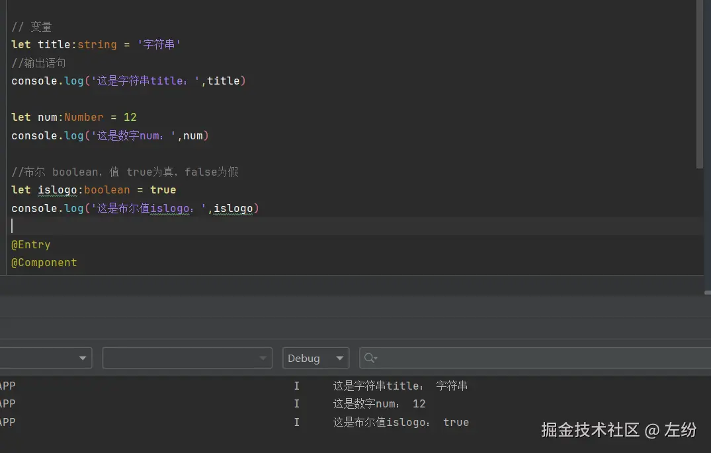Open the leftmost device dropdown arrow

point(82,358)
